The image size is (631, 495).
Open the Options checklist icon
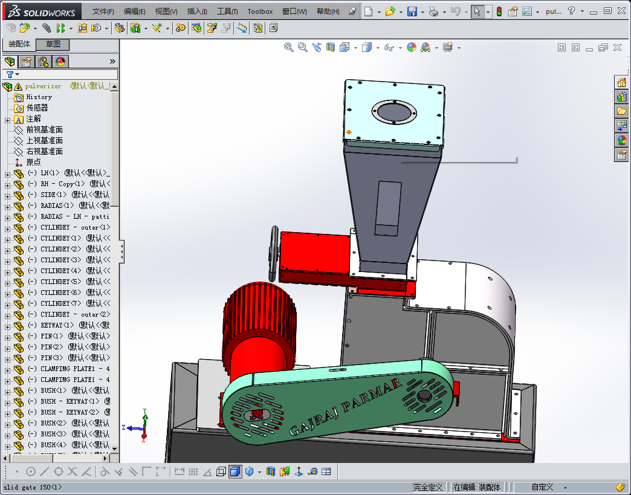tap(527, 11)
